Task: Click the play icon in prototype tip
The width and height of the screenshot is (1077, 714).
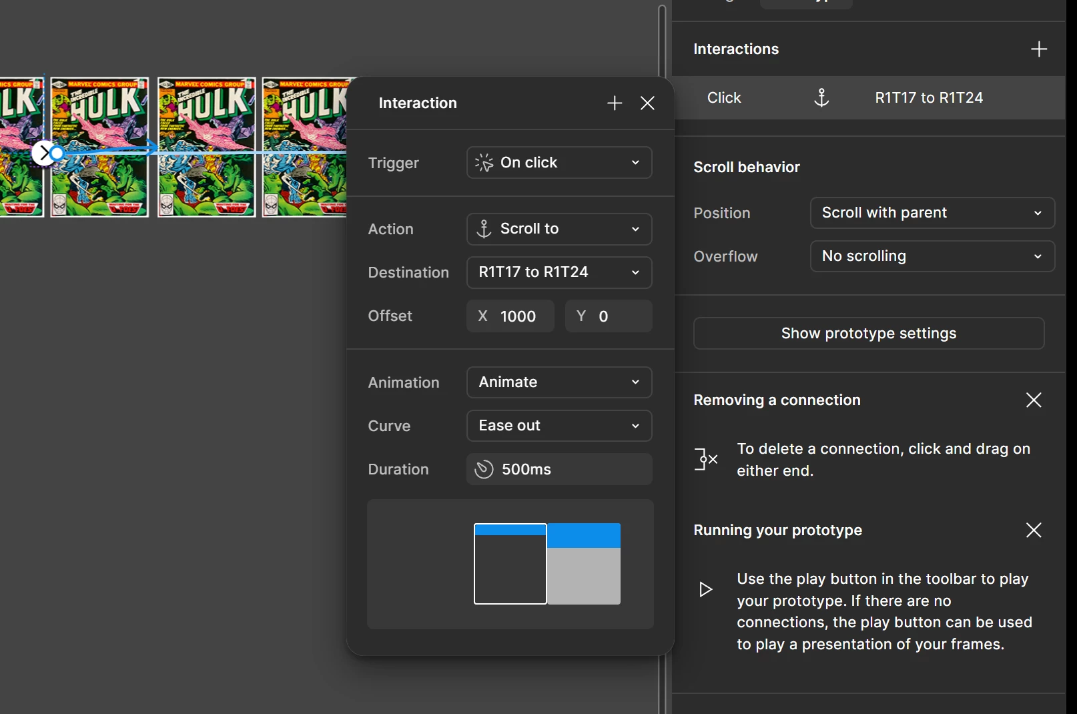Action: click(705, 589)
